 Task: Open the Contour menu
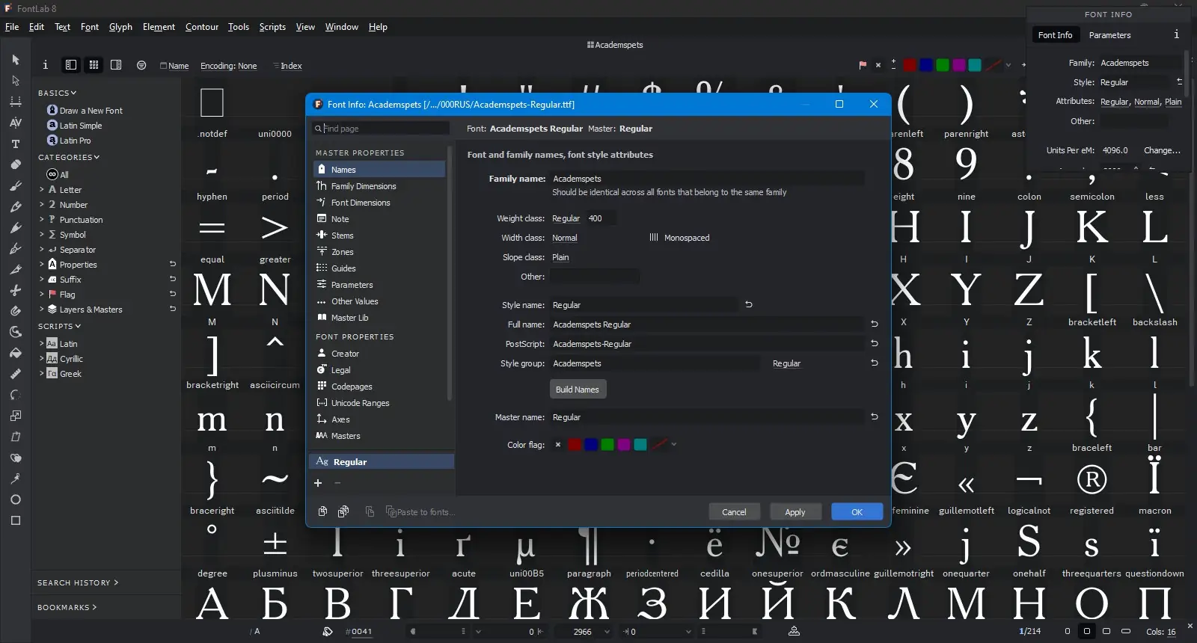pos(202,27)
